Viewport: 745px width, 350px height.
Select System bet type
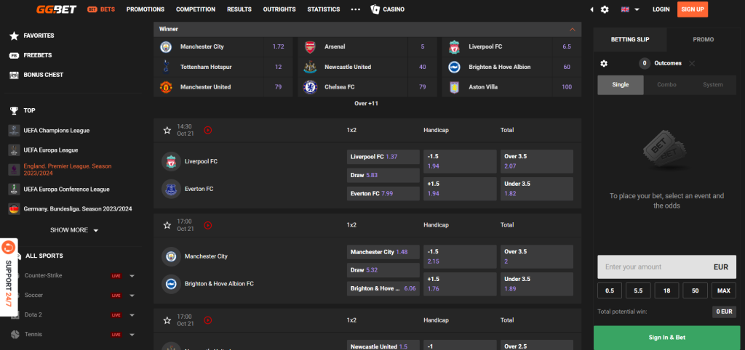[x=713, y=85]
